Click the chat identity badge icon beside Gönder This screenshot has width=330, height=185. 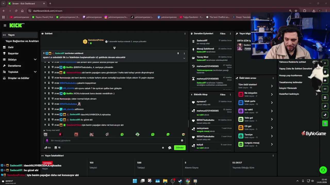tap(170, 148)
